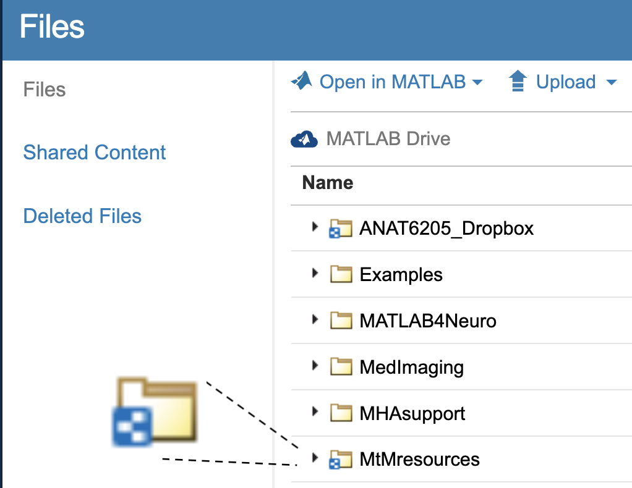Click the MATLAB Drive cloud icon
Screen dimensions: 632x488
(x=304, y=140)
